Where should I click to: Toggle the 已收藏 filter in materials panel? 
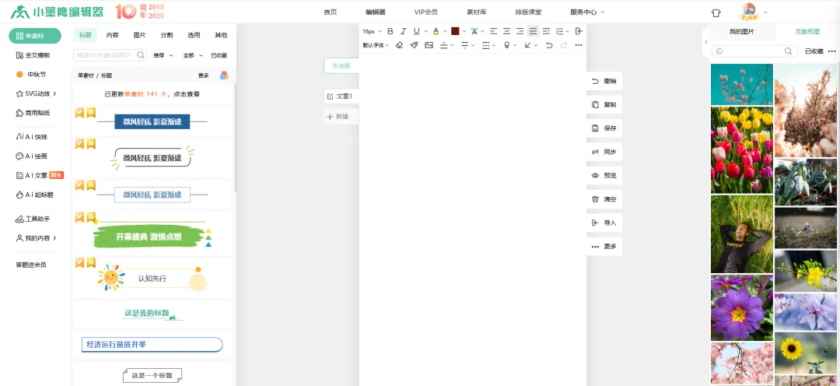[x=219, y=55]
